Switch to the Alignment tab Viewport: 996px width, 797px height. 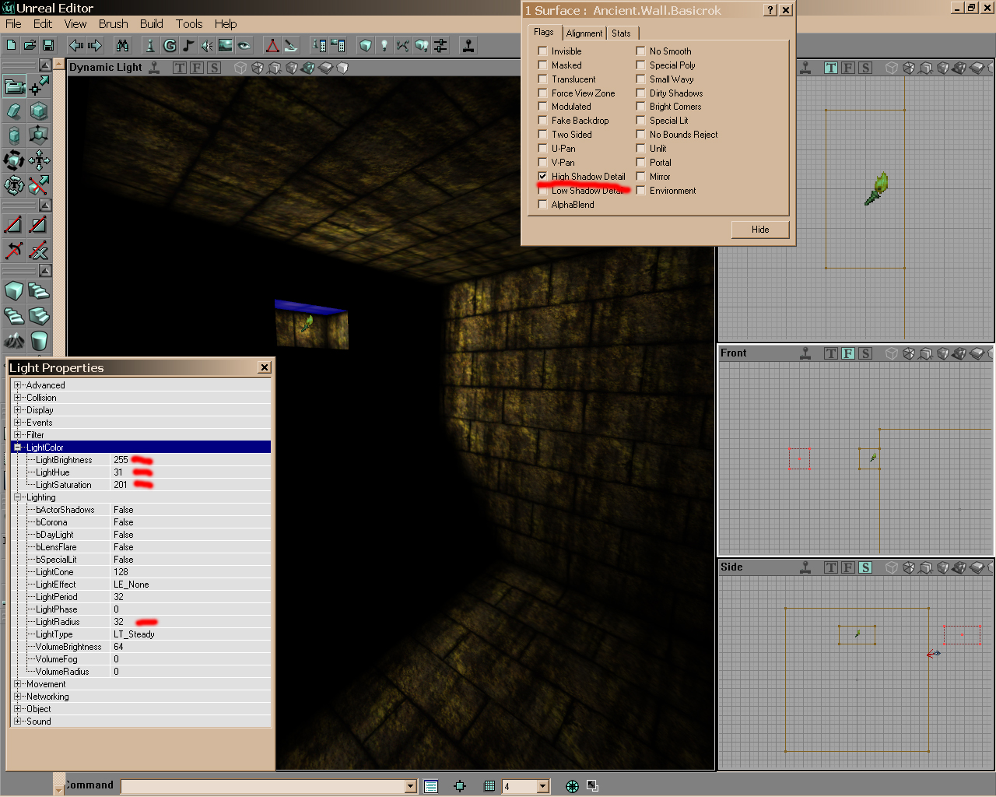(584, 33)
